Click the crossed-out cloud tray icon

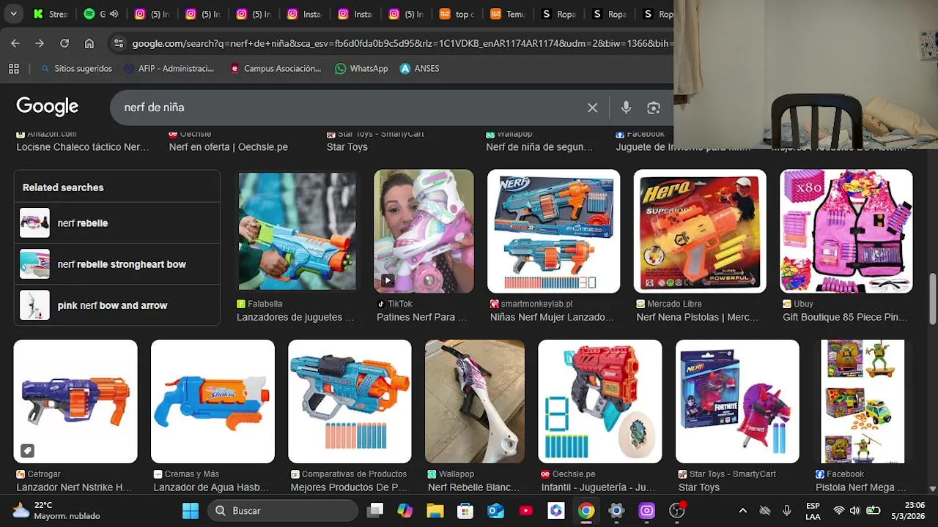point(765,510)
